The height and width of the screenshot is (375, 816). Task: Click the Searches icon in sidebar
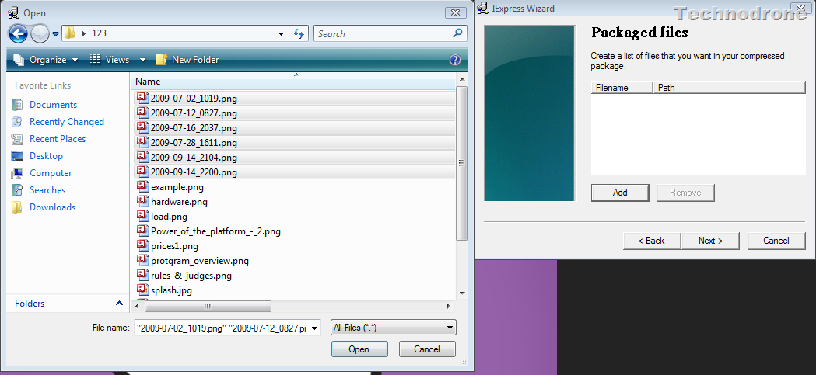coord(17,190)
